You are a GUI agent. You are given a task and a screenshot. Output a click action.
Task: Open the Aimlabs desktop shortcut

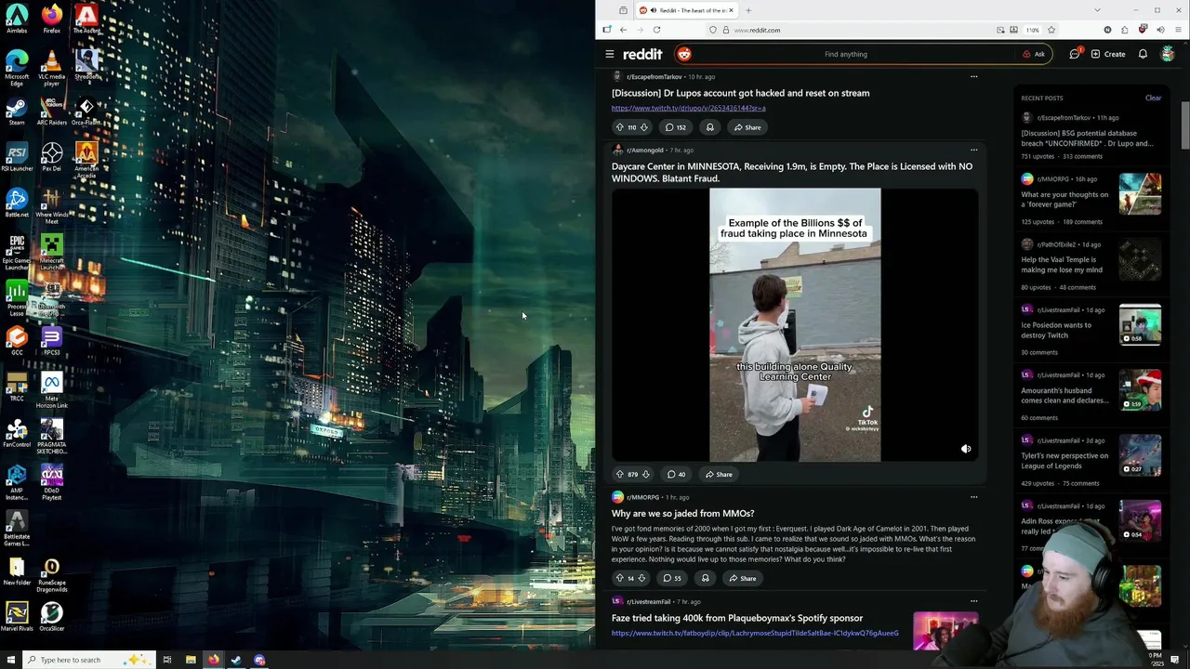click(x=17, y=20)
